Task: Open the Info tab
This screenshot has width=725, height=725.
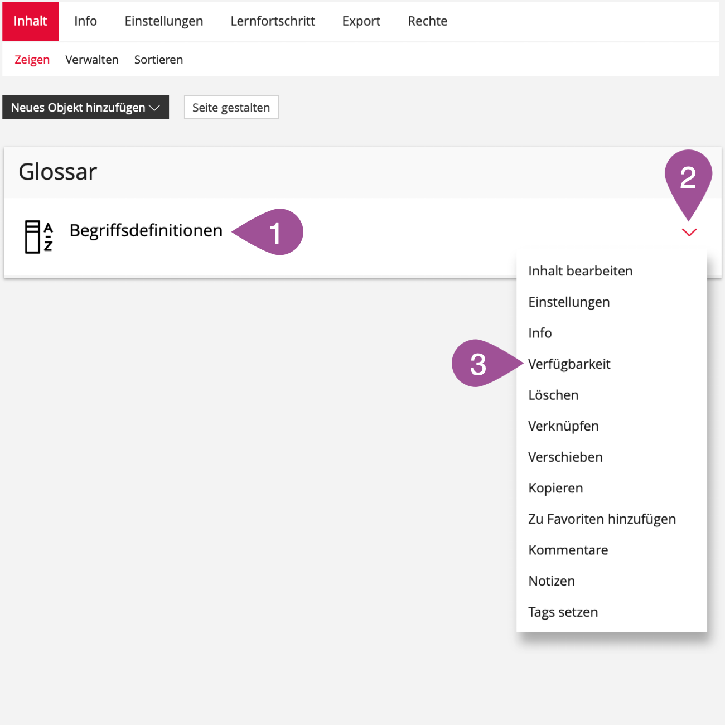Action: (85, 21)
